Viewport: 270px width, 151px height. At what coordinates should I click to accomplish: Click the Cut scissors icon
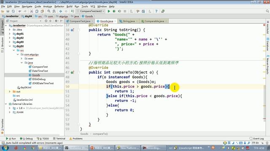(x=32, y=11)
